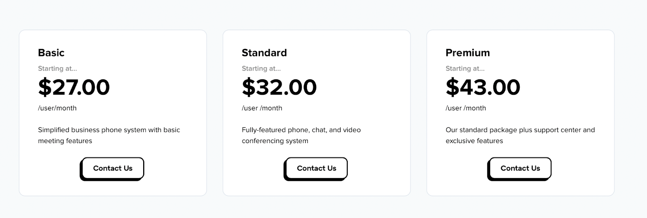Click Basic plan's /user/month label
This screenshot has width=647, height=218.
tap(57, 108)
